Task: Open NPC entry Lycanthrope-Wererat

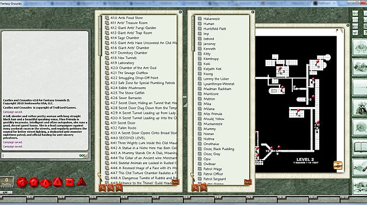Action: [219, 84]
